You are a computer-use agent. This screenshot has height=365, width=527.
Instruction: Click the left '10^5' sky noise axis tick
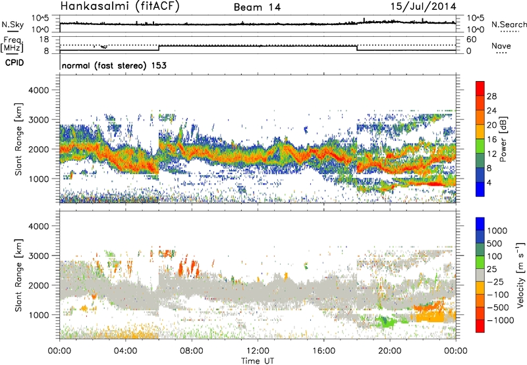[x=40, y=18]
